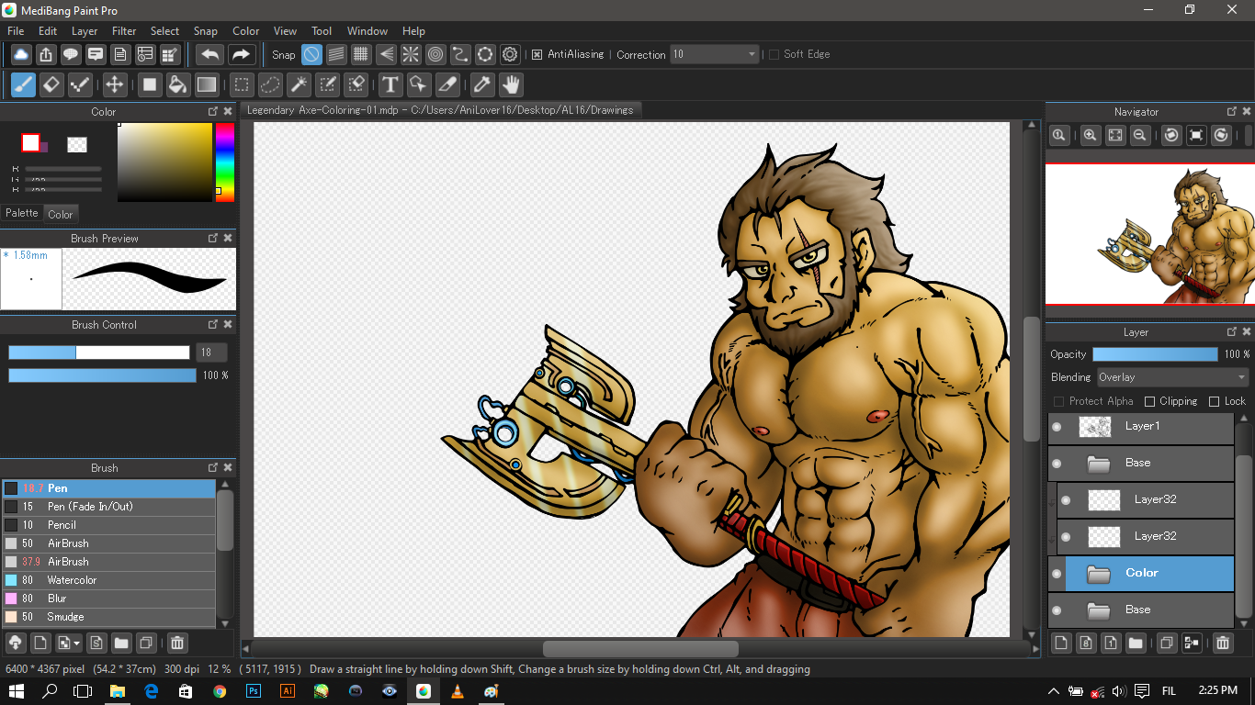Open the add brush dropdown arrow
Screen dimensions: 1255x705
(x=76, y=643)
